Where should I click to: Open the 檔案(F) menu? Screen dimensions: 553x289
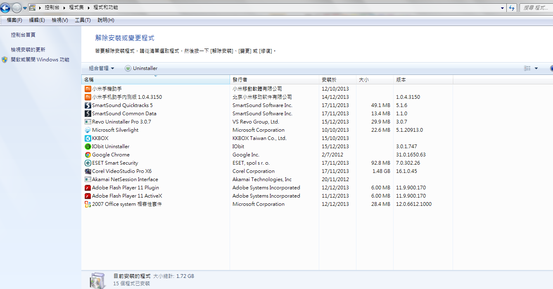tap(14, 20)
